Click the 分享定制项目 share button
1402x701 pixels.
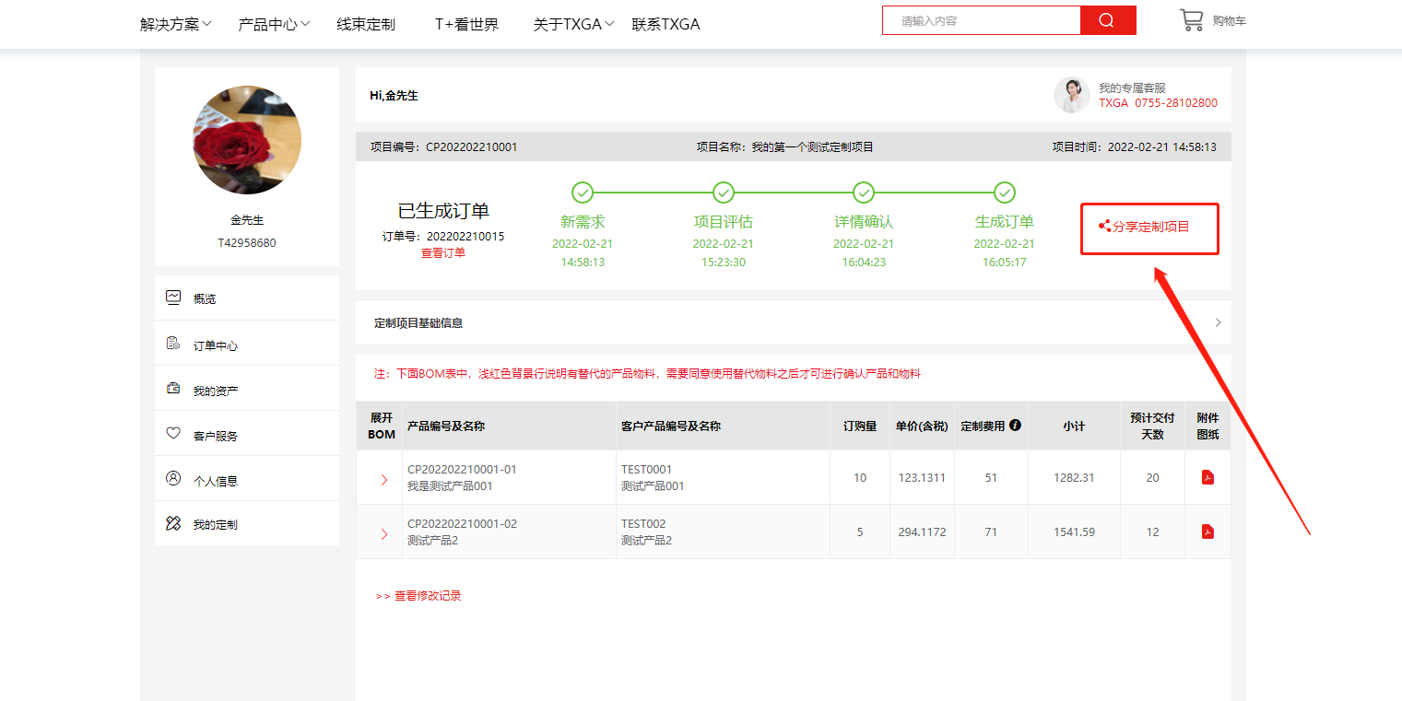pos(1149,227)
